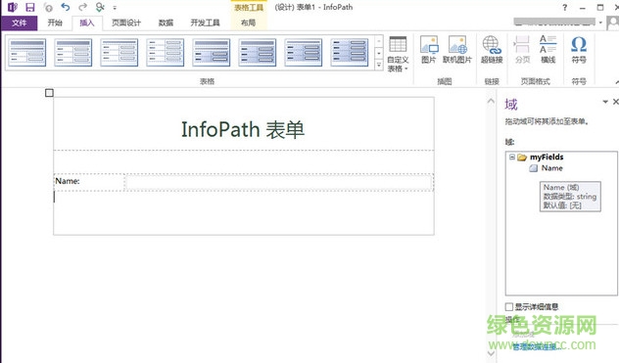This screenshot has width=619, height=363.
Task: Expand the table gallery with the More arrow
Action: pyautogui.click(x=379, y=65)
